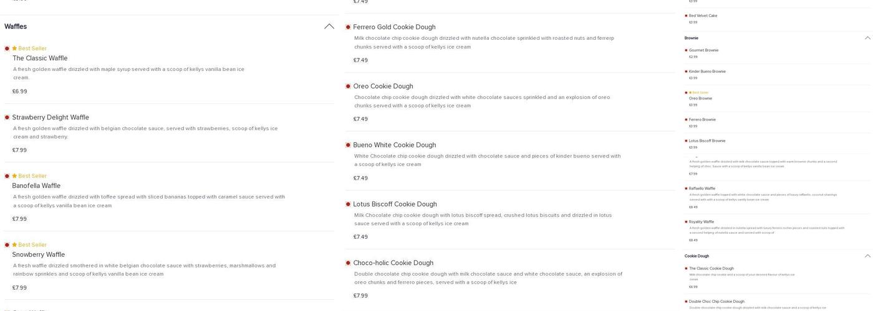Click the Snowberry Waffle item title
The image size is (873, 311).
click(39, 254)
